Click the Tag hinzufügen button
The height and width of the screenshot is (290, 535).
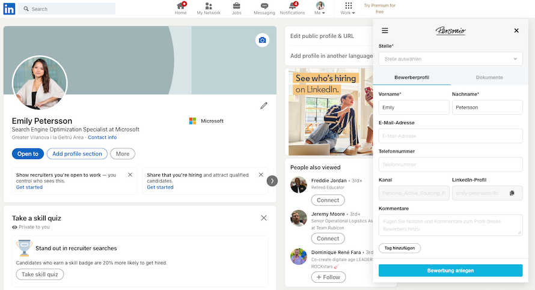tap(400, 248)
